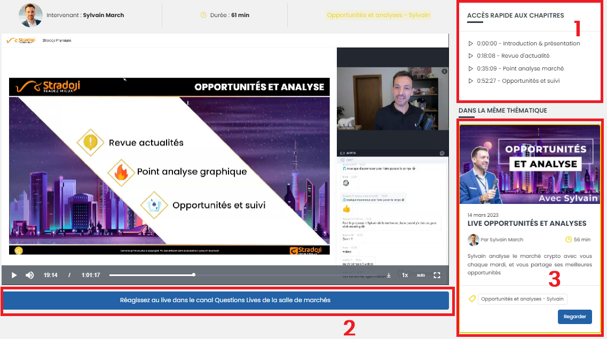Click Sylvain March's avatar in the header
This screenshot has height=339, width=607.
(x=30, y=15)
